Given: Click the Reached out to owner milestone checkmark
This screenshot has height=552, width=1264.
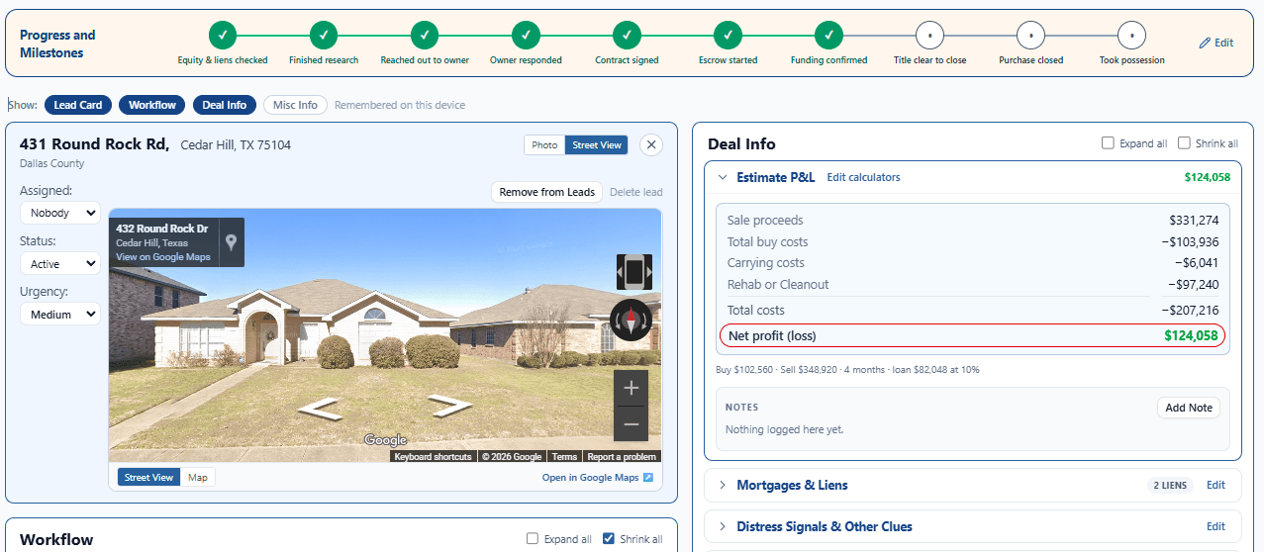Looking at the screenshot, I should coord(425,35).
